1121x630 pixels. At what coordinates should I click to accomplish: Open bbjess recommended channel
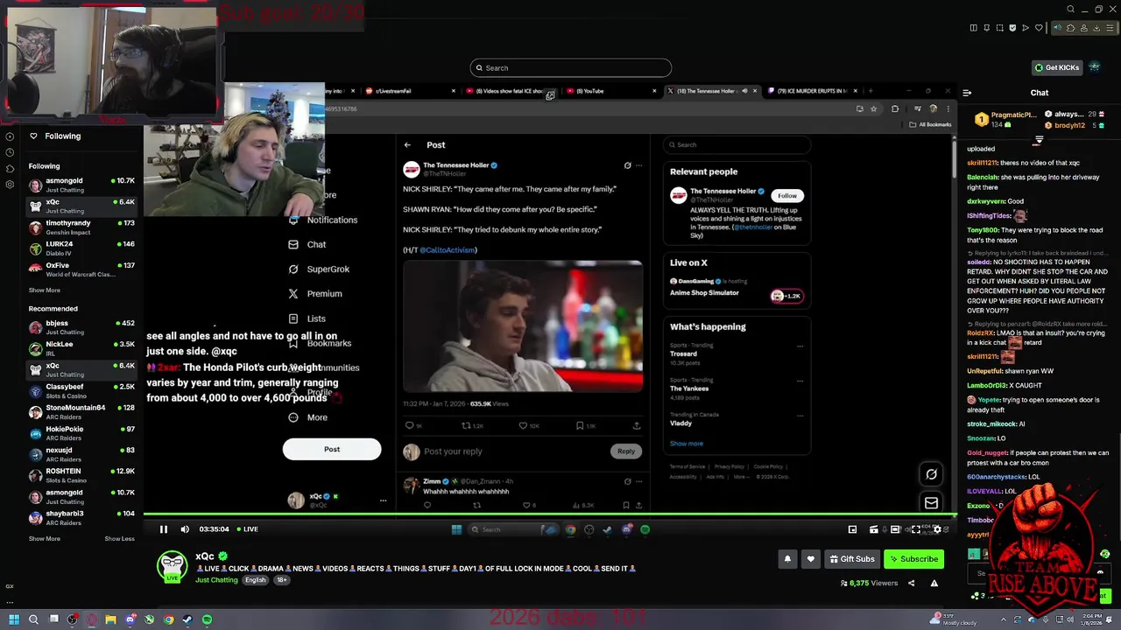(x=81, y=327)
